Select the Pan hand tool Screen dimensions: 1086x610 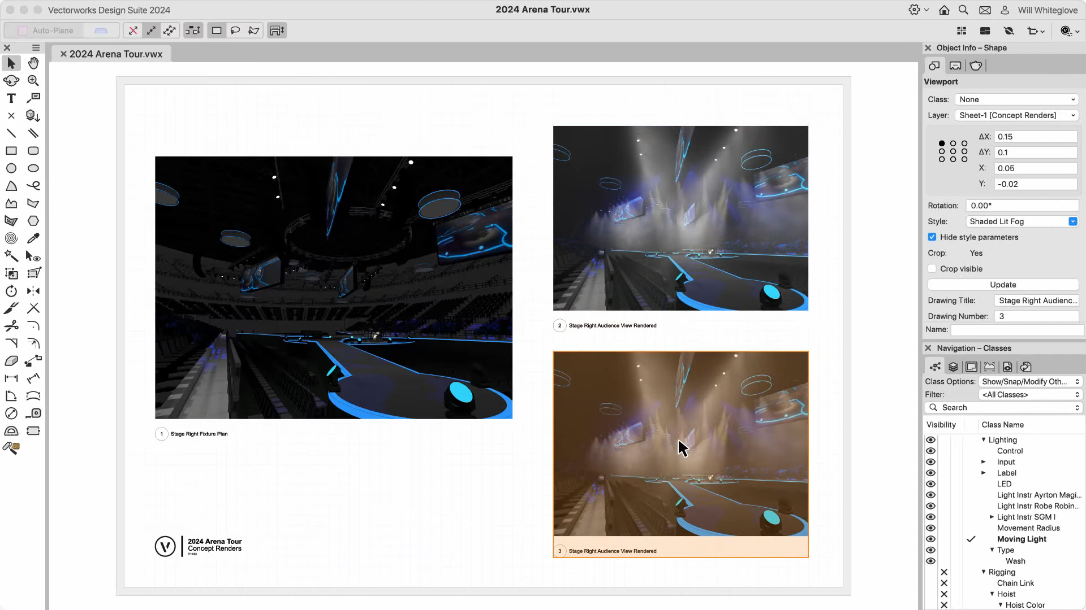coord(33,63)
